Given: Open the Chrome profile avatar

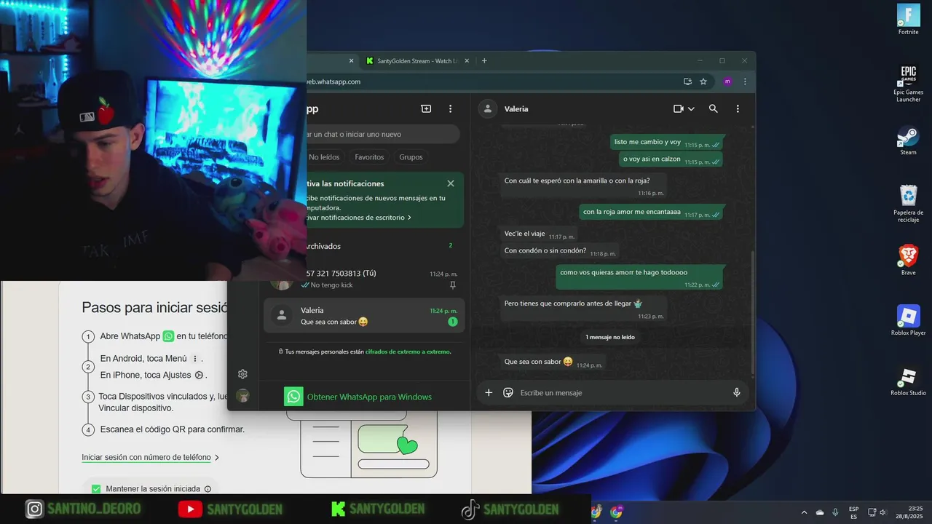Looking at the screenshot, I should pyautogui.click(x=727, y=82).
